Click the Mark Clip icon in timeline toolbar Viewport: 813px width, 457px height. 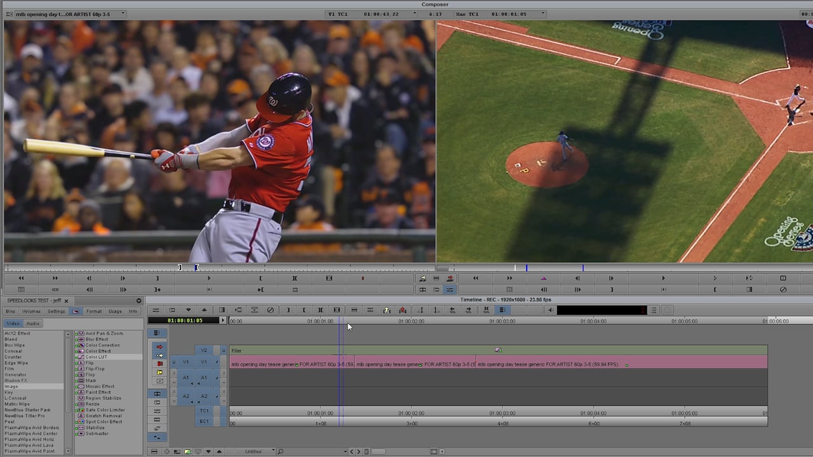(x=320, y=310)
